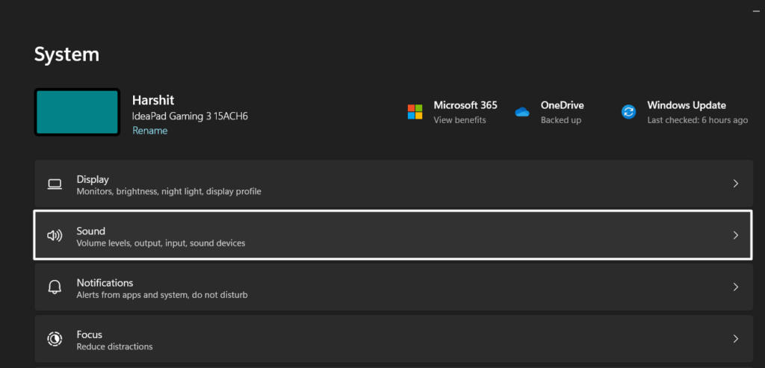Select the Focus 'Reduce distractions' text

tap(114, 347)
